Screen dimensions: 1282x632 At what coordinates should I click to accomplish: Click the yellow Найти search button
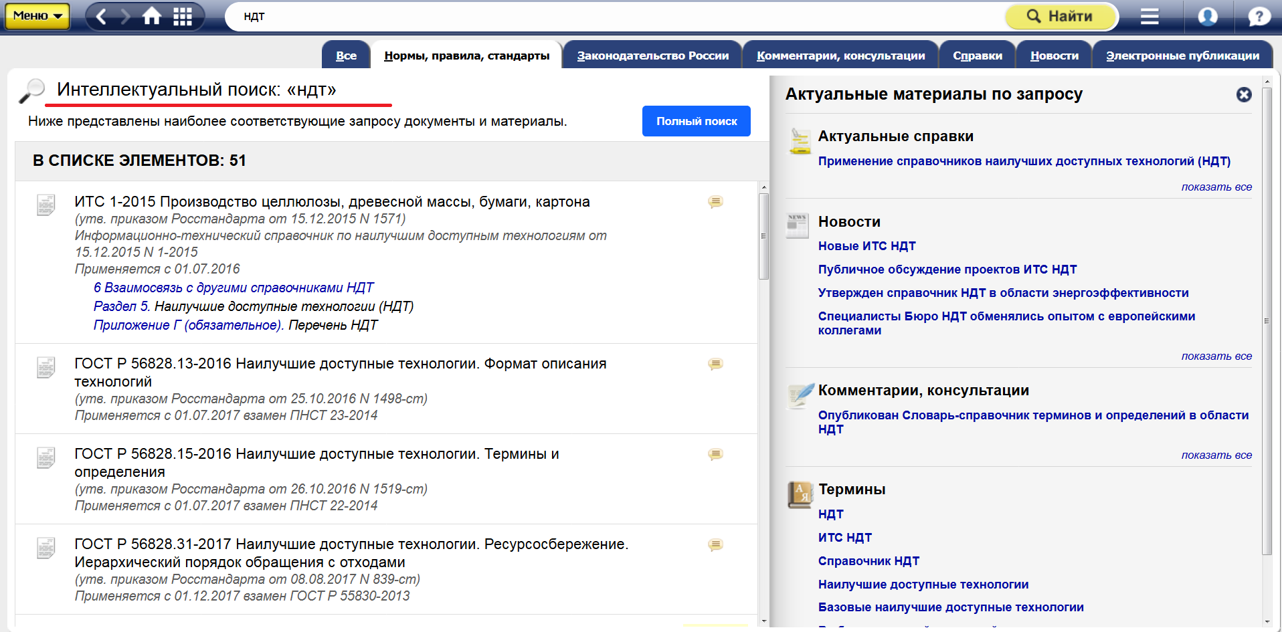pyautogui.click(x=1061, y=16)
